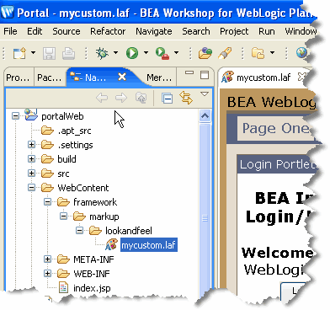Expand the build folder
The image size is (330, 310).
31,159
